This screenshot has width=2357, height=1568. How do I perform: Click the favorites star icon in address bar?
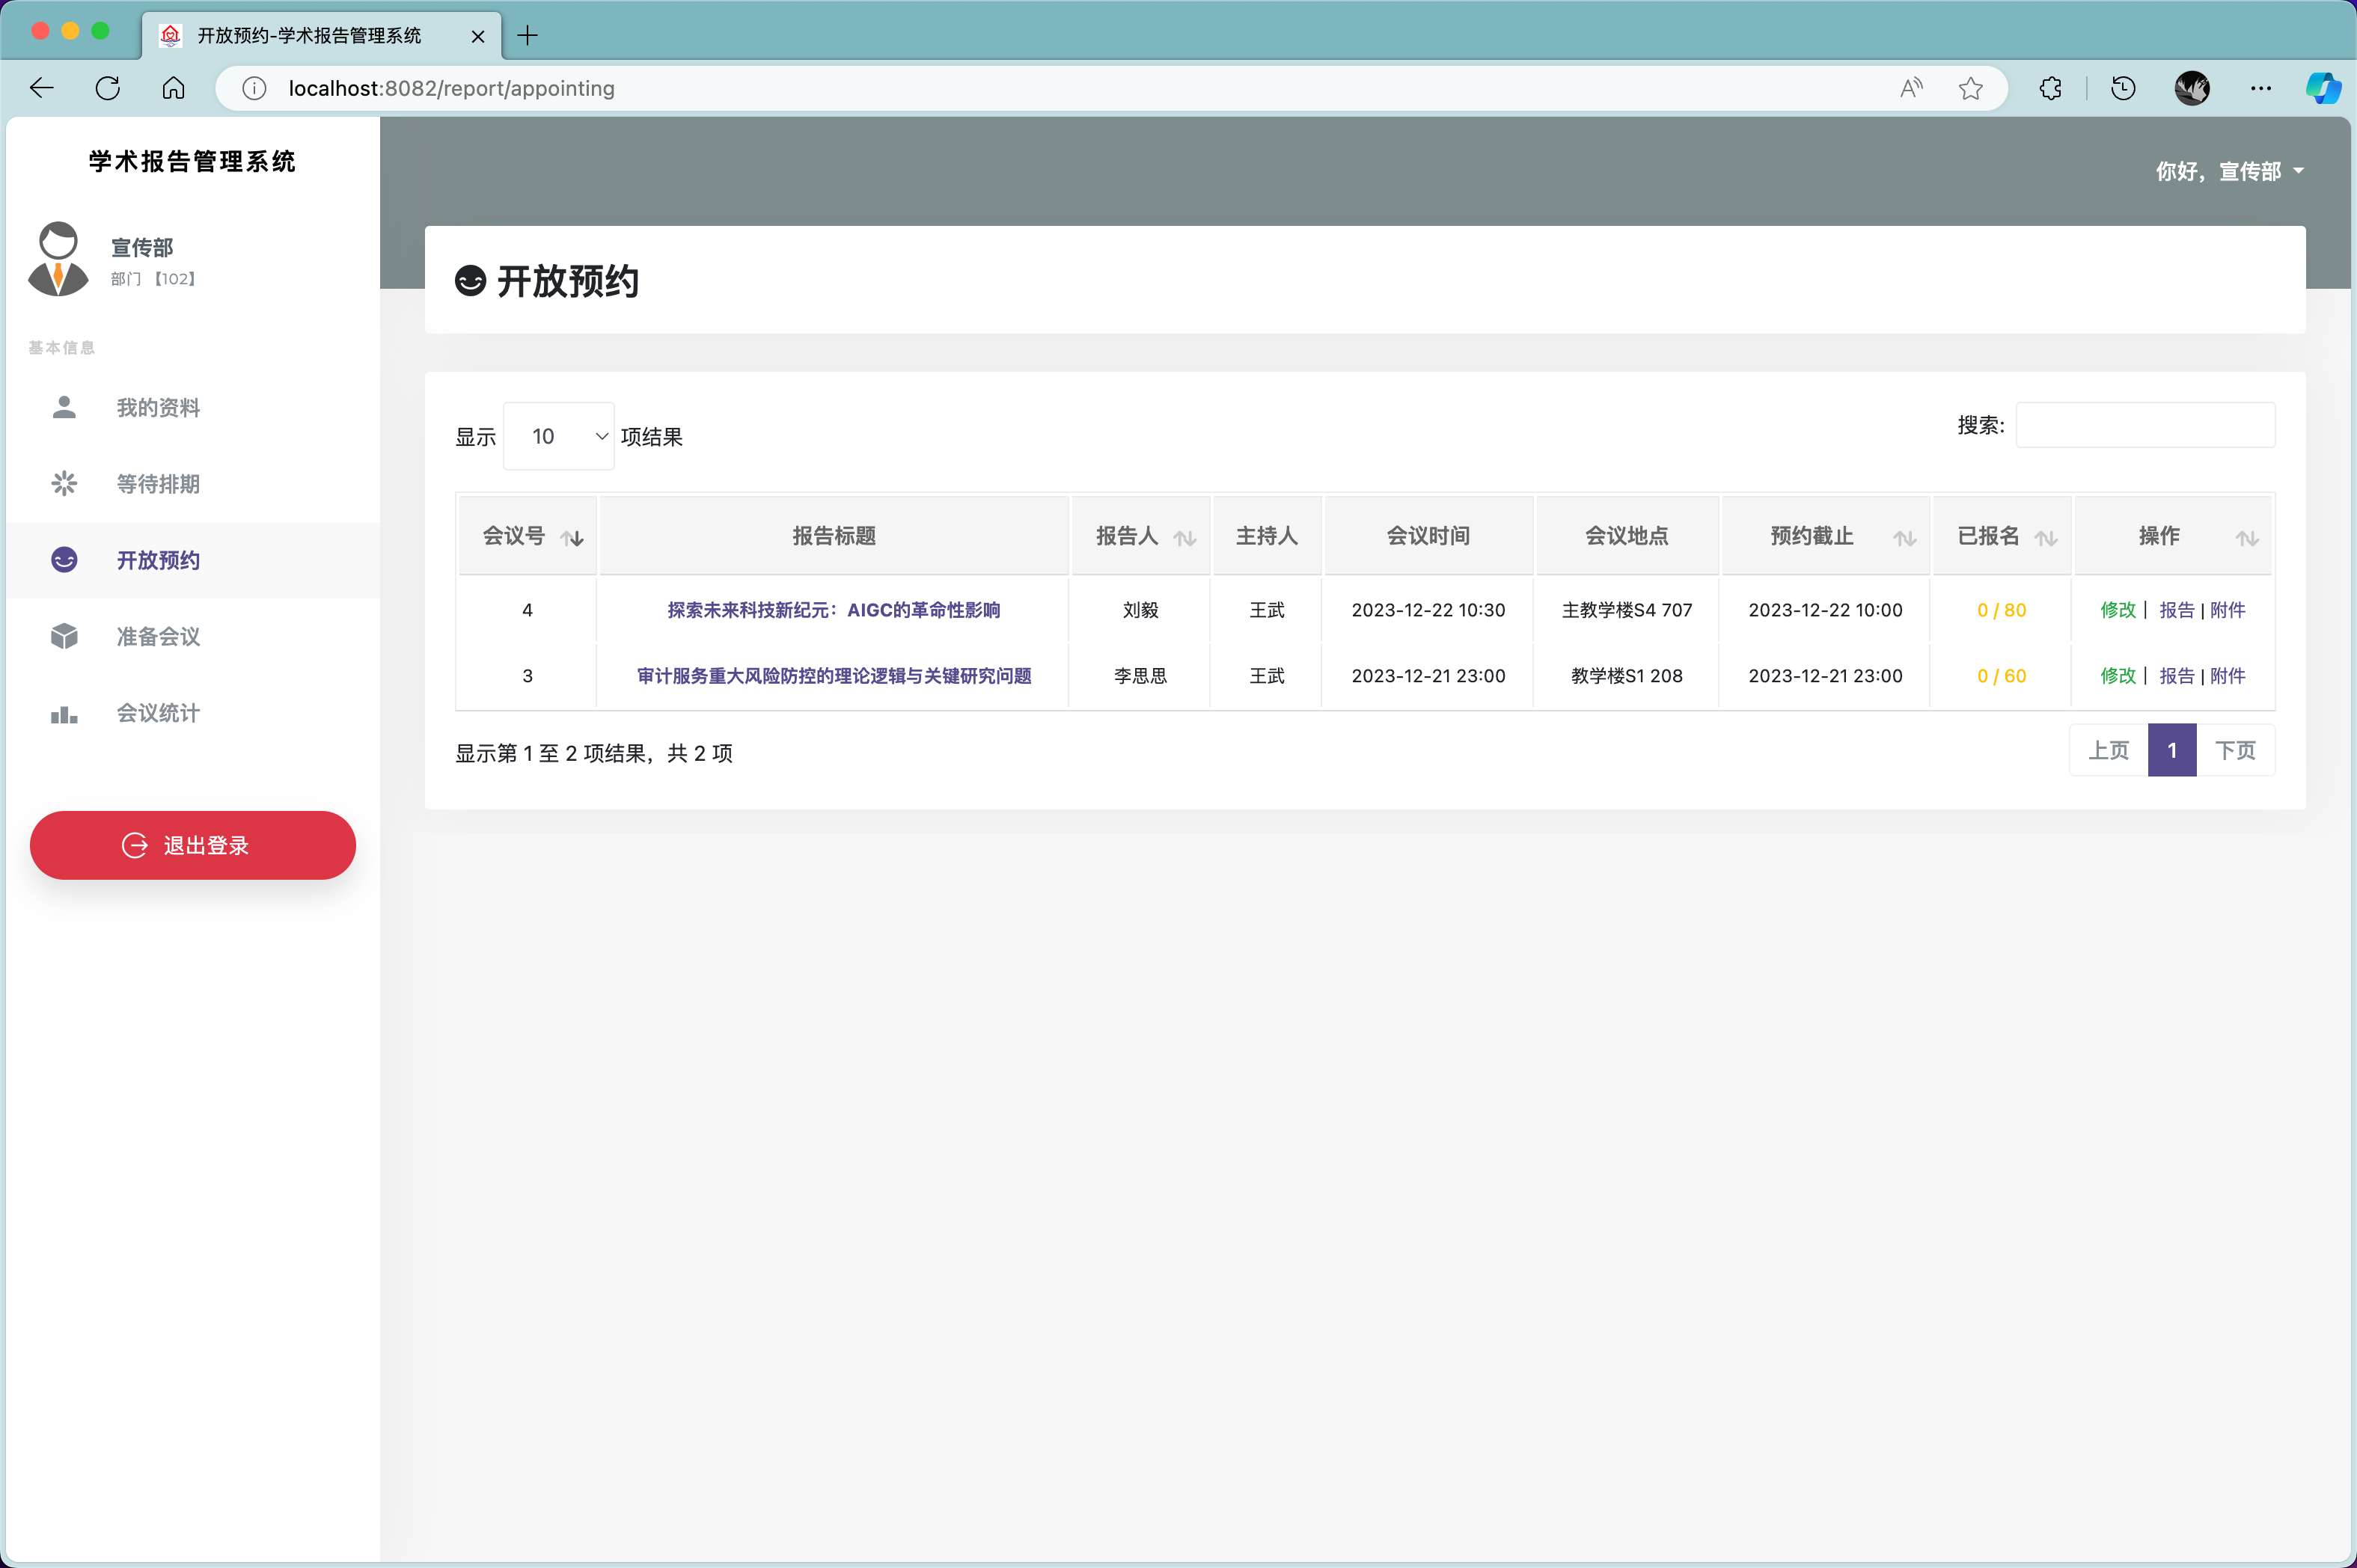point(1970,89)
